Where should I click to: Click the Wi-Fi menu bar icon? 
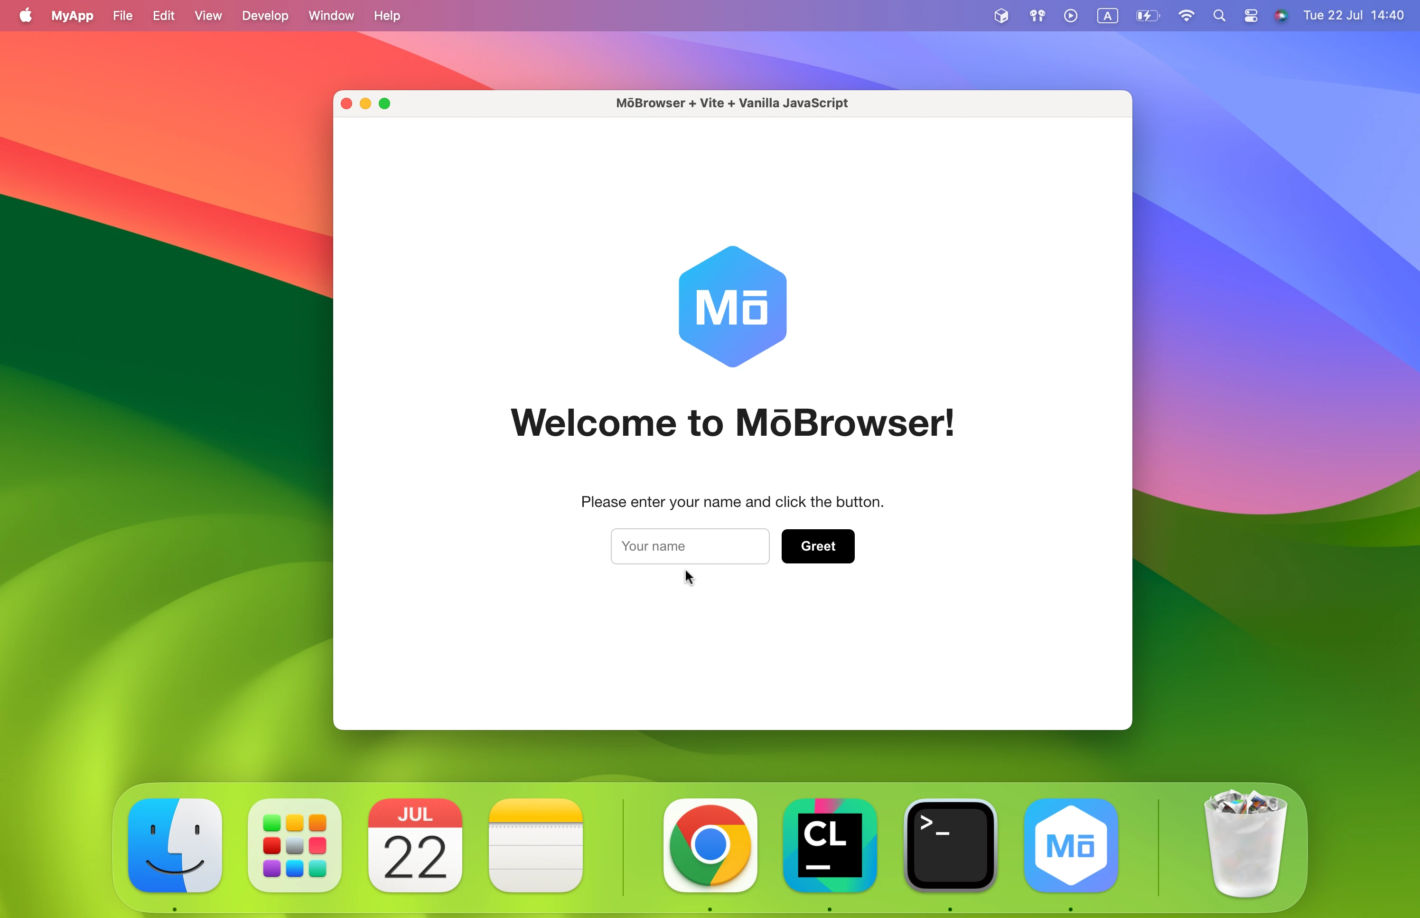[x=1186, y=15]
